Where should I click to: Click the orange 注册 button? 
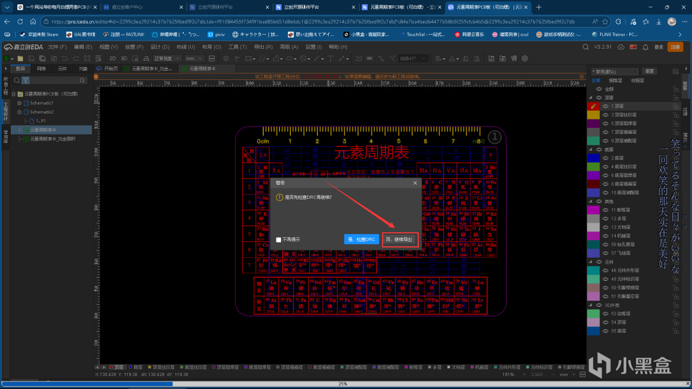click(x=675, y=47)
